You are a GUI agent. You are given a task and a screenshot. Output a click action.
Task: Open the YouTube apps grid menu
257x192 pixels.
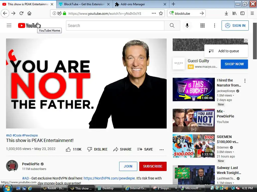[203, 25]
